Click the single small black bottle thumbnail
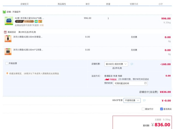This screenshot has width=173, height=129. pyautogui.click(x=8, y=39)
